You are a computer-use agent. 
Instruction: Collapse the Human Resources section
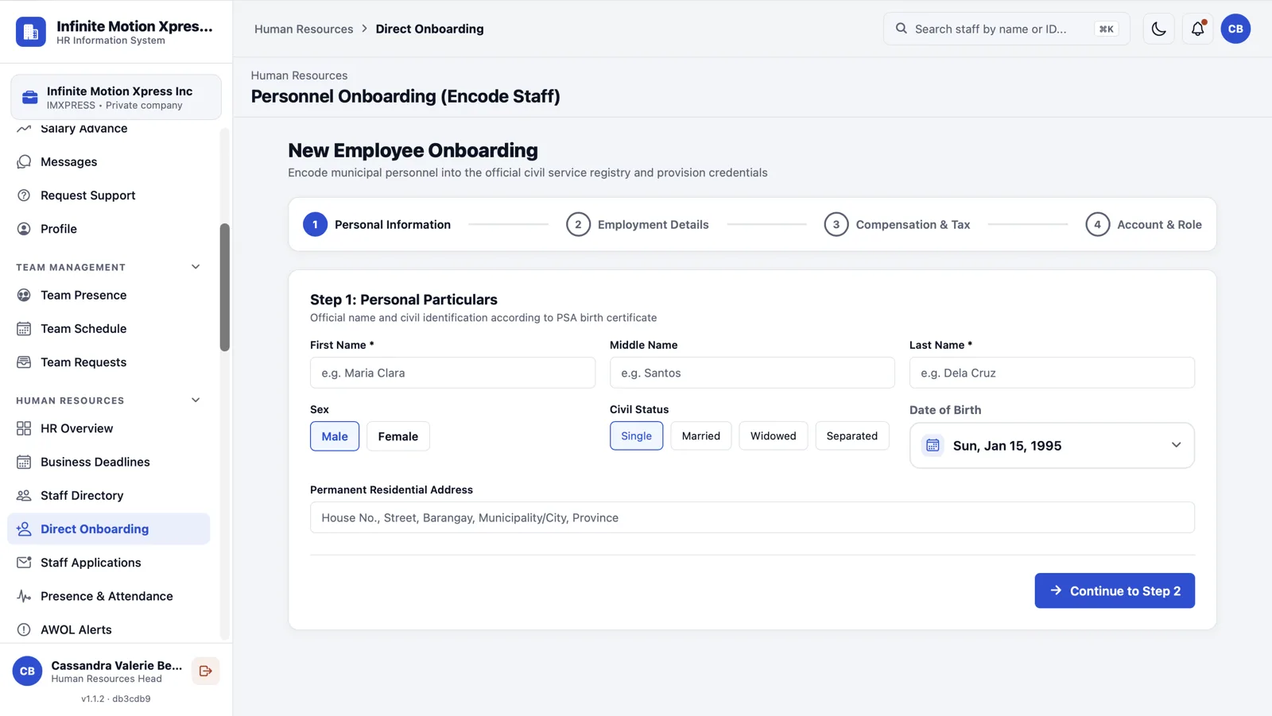(x=196, y=401)
